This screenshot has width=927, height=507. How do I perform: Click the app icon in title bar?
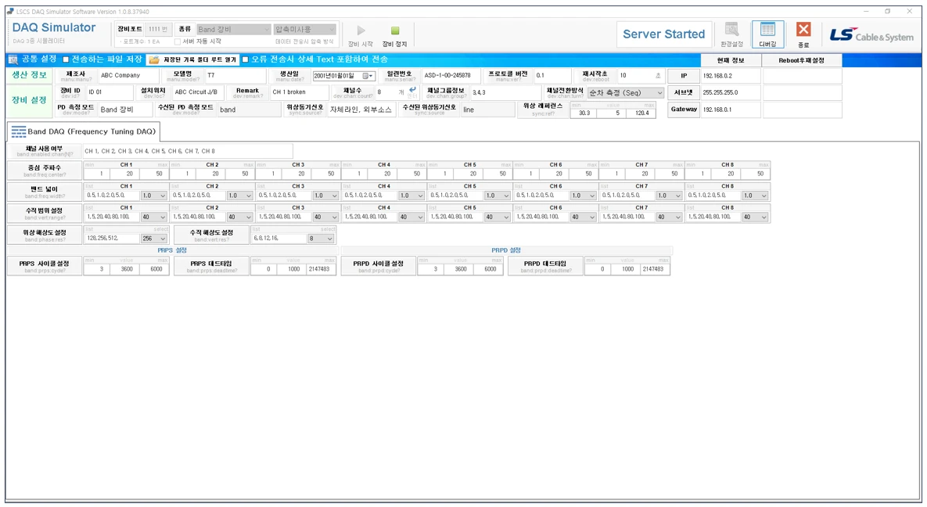click(x=10, y=11)
